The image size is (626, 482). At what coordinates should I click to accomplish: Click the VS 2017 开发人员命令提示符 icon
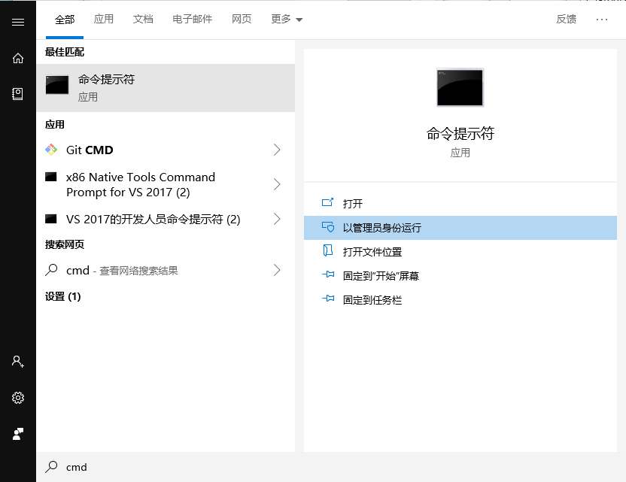(x=51, y=219)
